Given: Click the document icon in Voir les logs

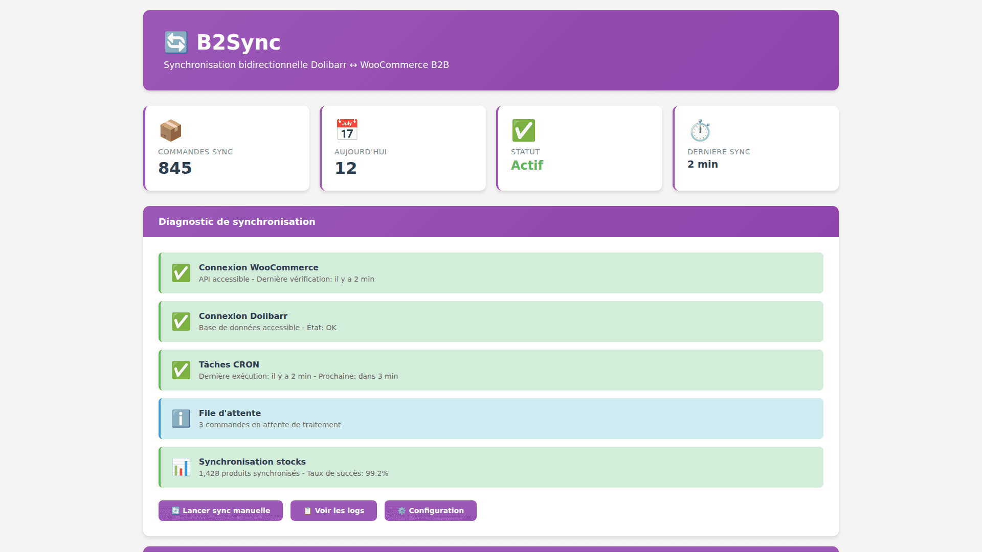Looking at the screenshot, I should pyautogui.click(x=307, y=510).
